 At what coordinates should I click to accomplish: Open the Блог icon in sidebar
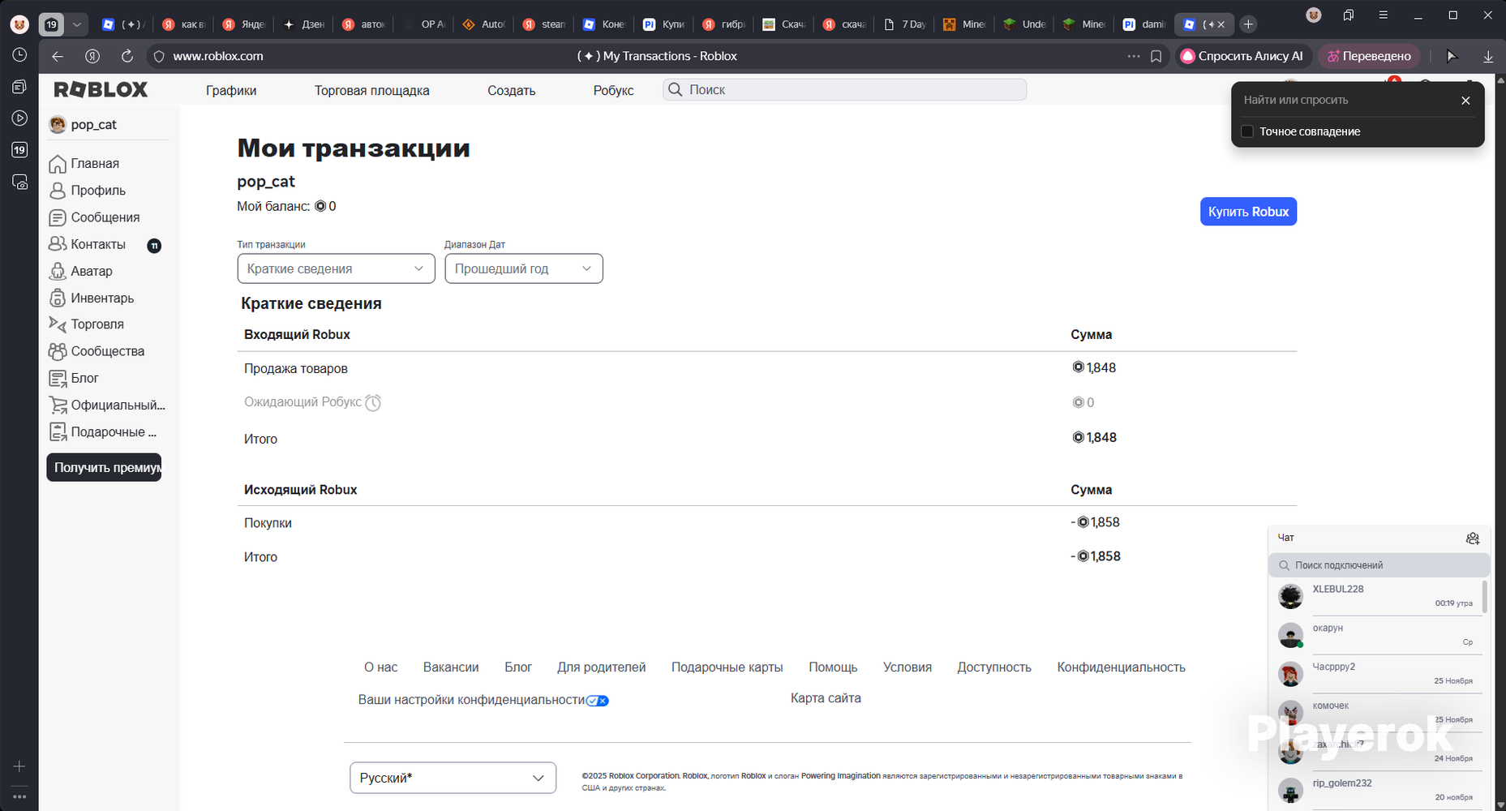point(58,378)
